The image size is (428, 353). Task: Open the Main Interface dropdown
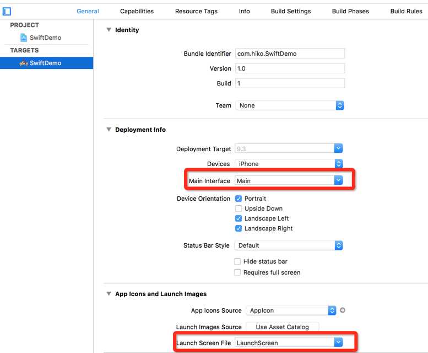click(338, 180)
